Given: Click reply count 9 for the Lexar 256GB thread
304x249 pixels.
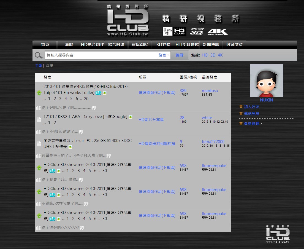Looking at the screenshot, I should 181,142.
